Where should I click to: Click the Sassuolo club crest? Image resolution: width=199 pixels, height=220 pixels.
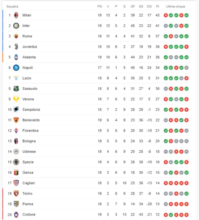click(16, 89)
